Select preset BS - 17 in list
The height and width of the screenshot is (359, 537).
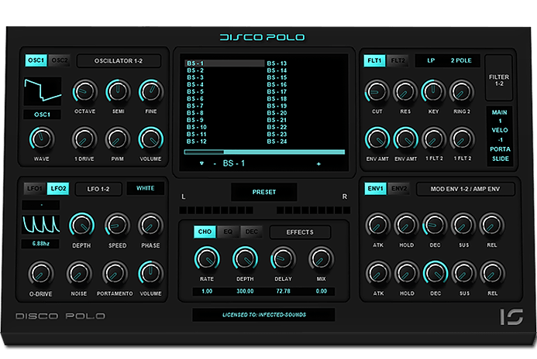277,91
